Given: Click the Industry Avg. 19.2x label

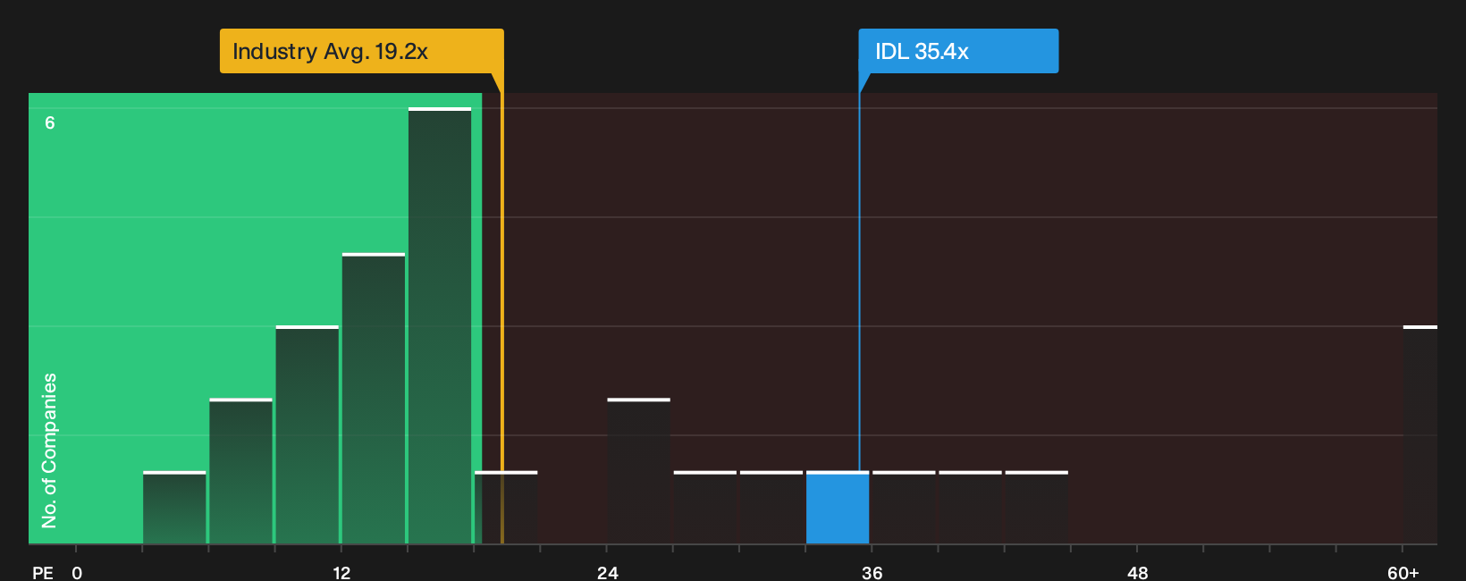Looking at the screenshot, I should tap(361, 51).
